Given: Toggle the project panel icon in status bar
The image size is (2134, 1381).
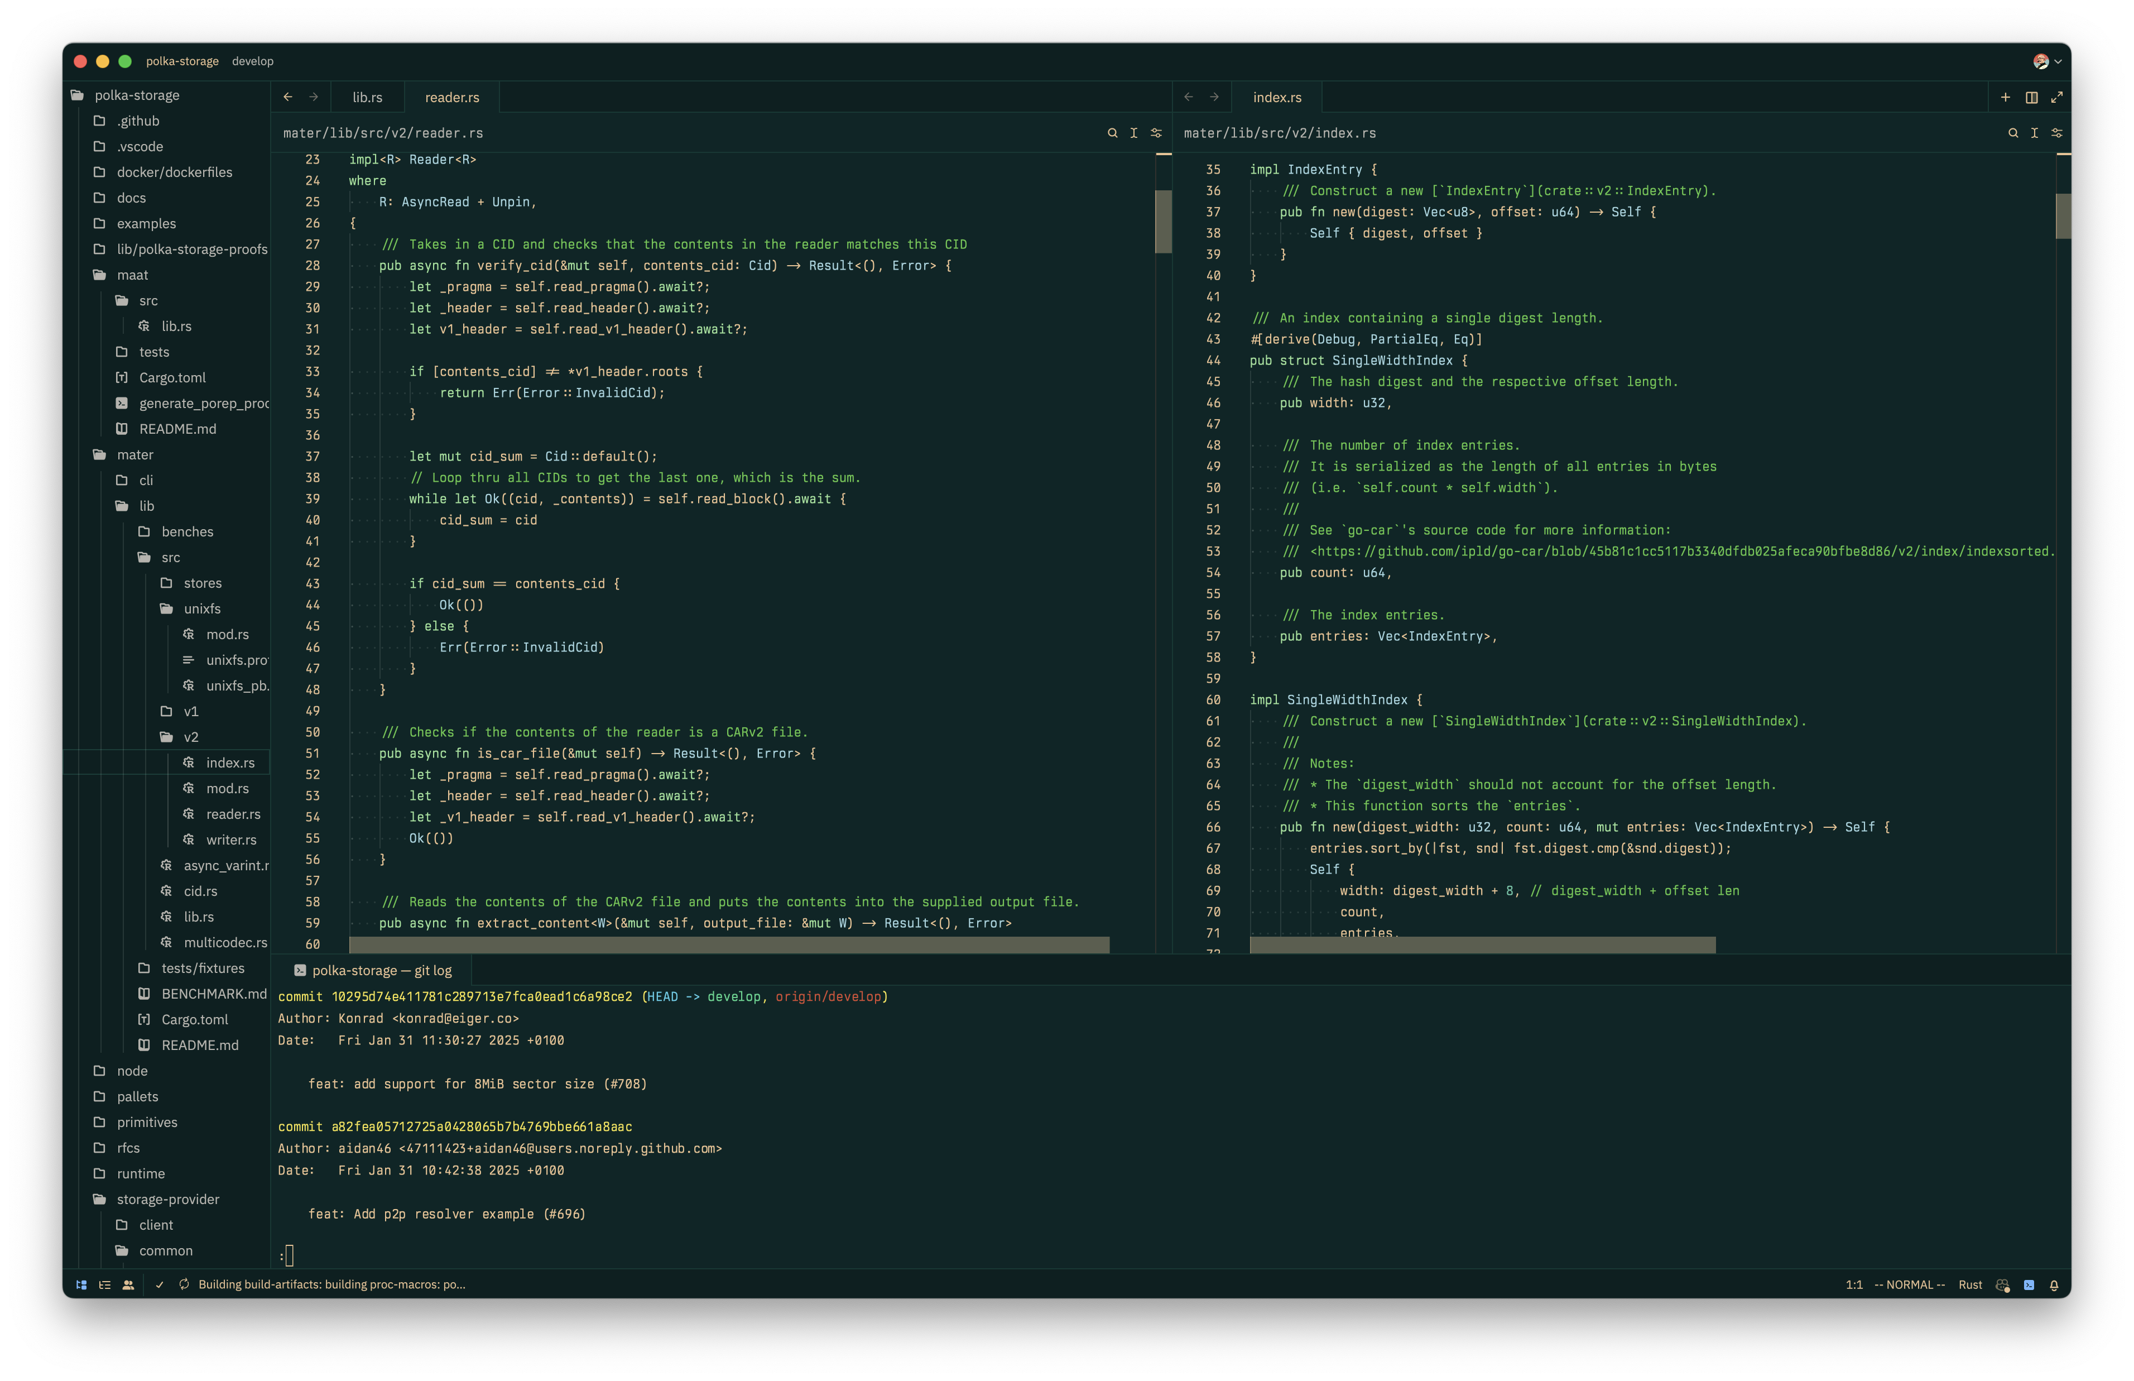Looking at the screenshot, I should click(81, 1284).
